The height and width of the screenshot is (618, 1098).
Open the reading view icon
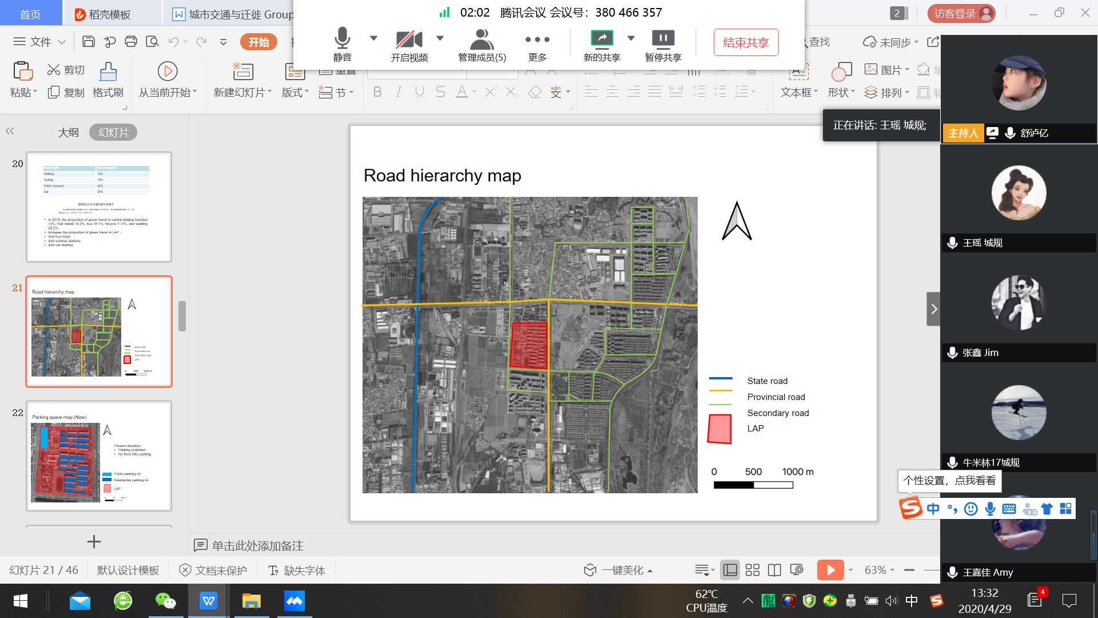[x=774, y=570]
